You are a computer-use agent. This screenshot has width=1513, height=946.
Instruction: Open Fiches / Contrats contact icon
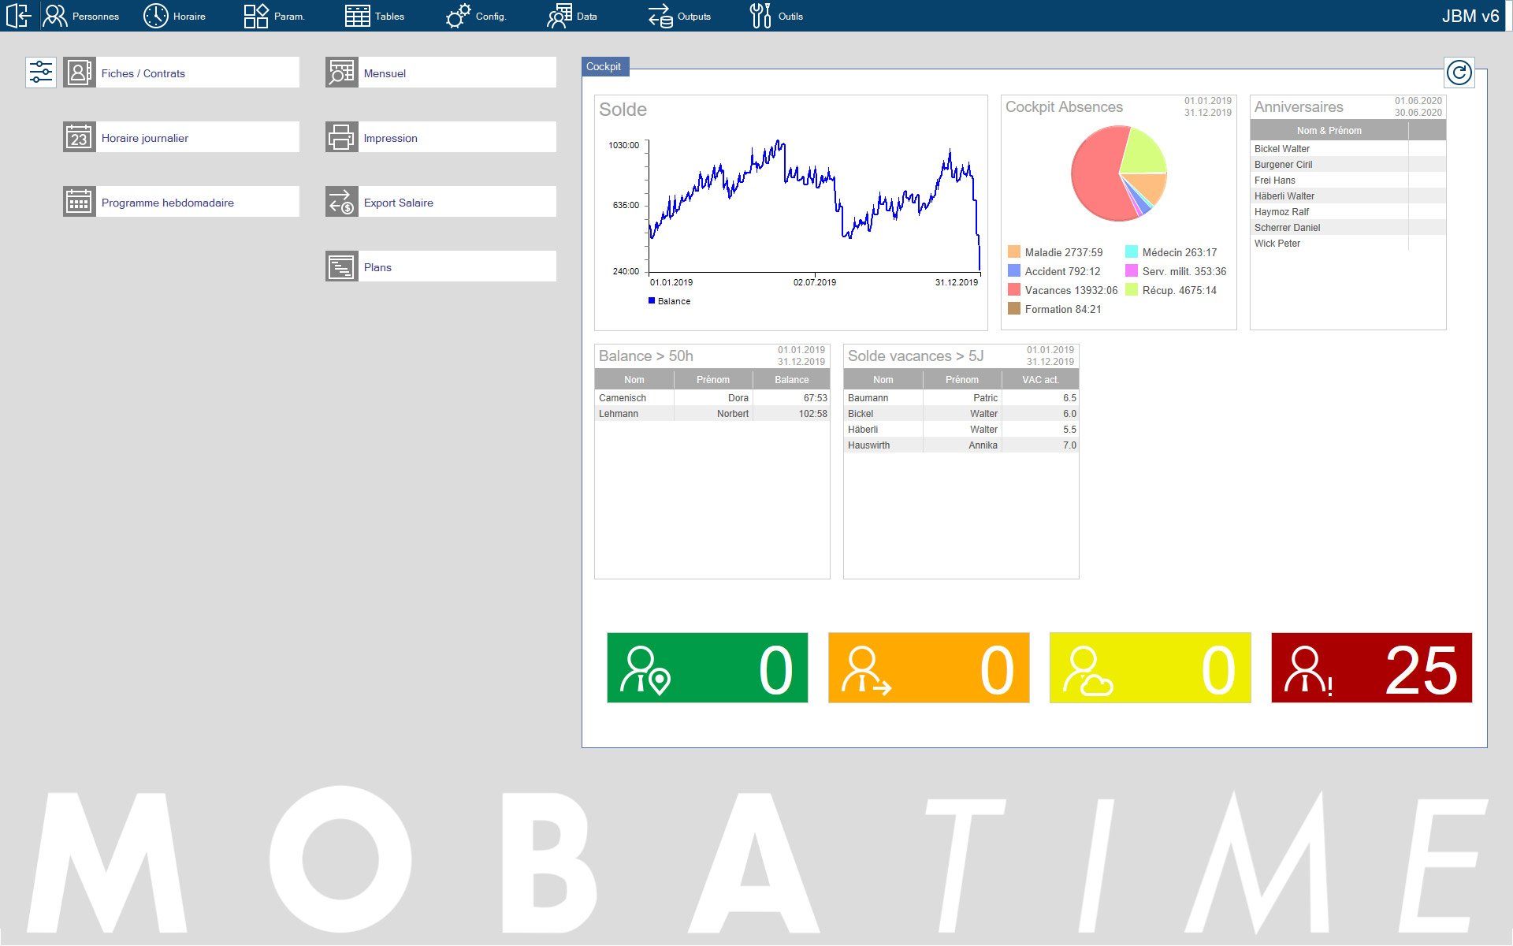79,73
